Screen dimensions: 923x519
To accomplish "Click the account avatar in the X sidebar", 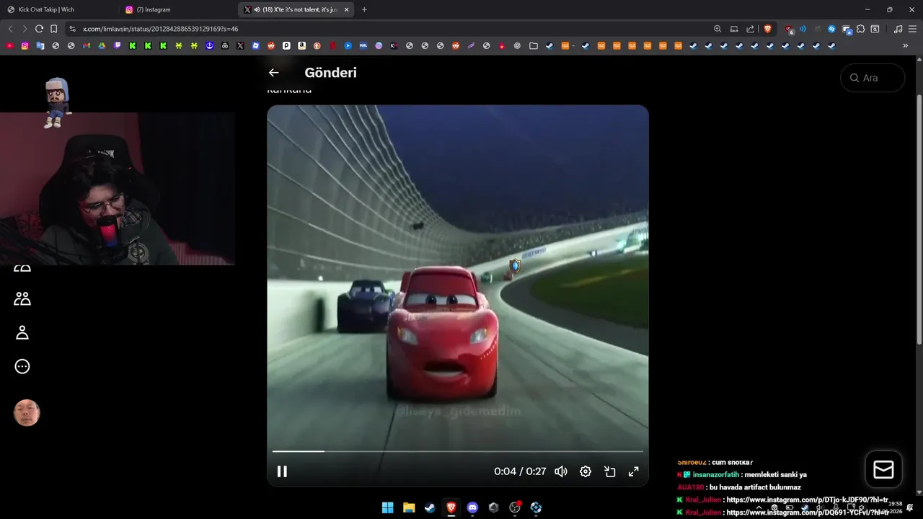I will (27, 413).
